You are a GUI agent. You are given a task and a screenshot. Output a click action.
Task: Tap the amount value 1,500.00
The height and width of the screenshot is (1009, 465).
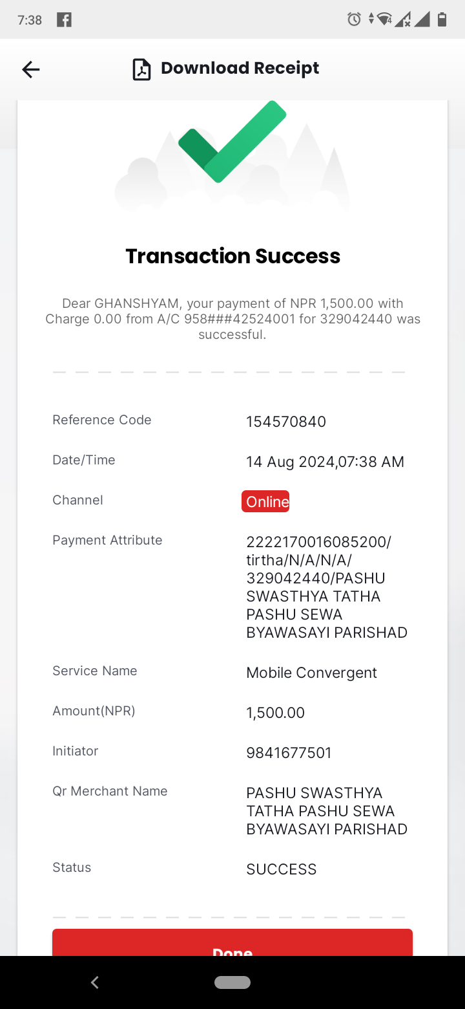[275, 713]
